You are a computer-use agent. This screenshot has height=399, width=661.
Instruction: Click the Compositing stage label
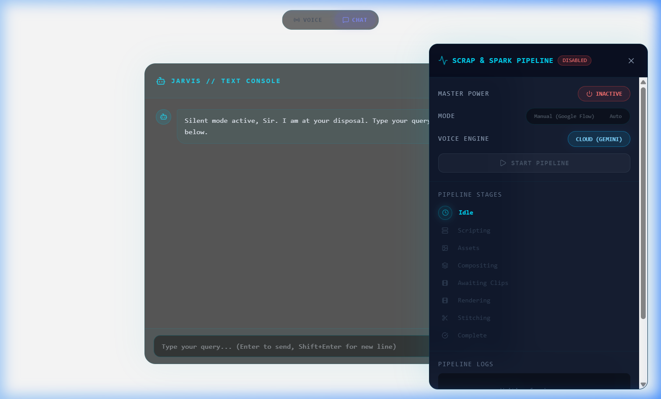478,265
